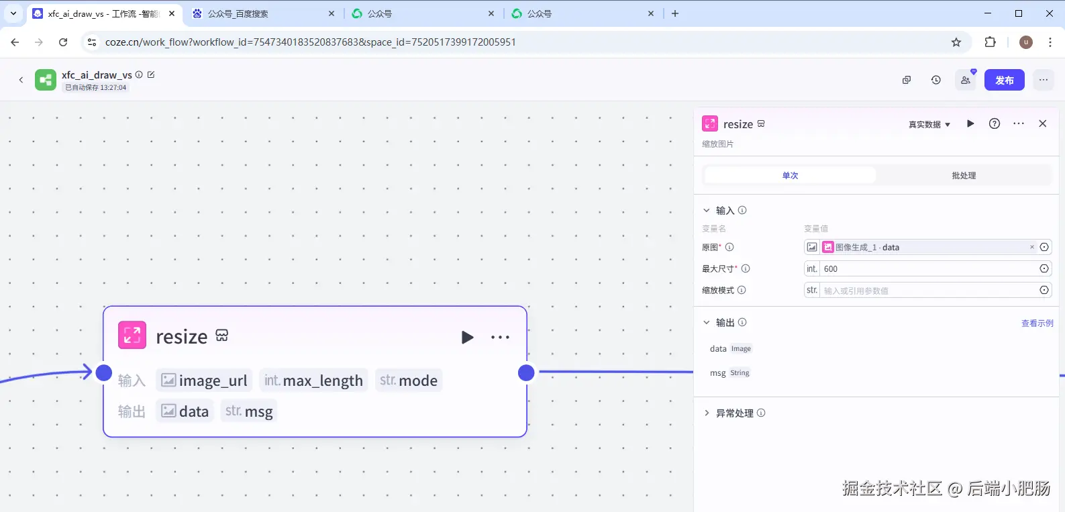Open variable selector for 最大尺寸 field
The image size is (1065, 512).
pos(1044,268)
